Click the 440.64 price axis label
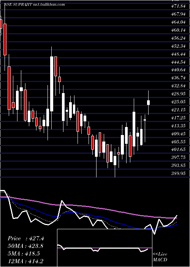Screen dimensions: 190x267 178,70
